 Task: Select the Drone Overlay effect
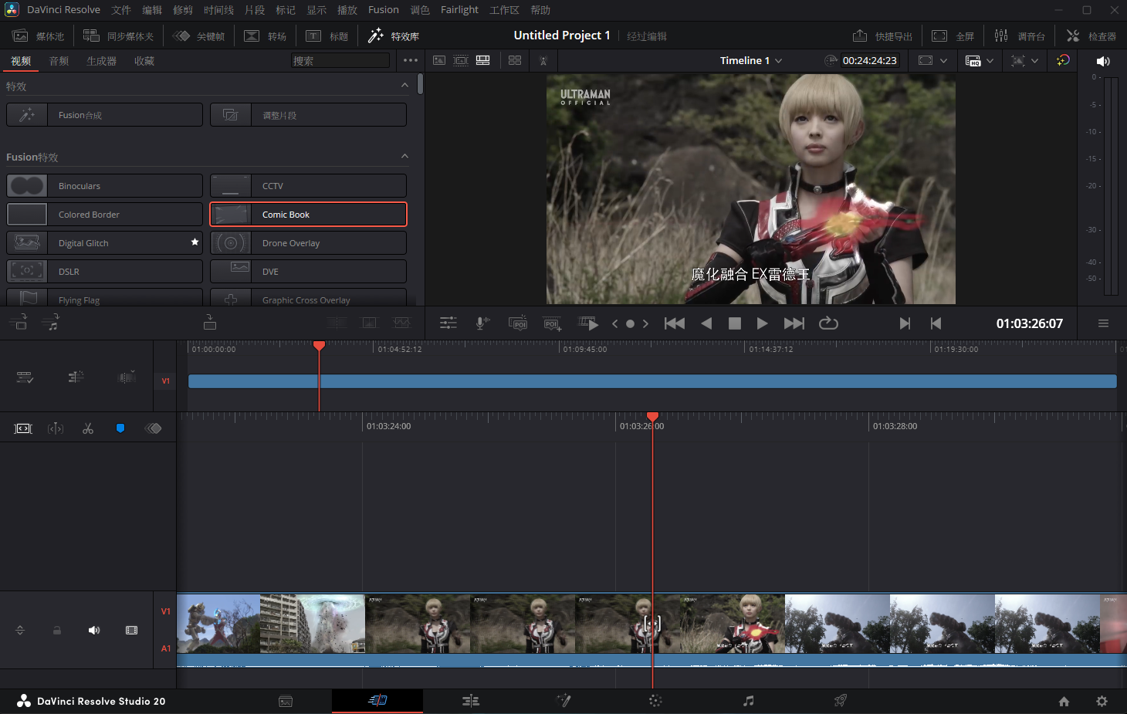(x=308, y=243)
